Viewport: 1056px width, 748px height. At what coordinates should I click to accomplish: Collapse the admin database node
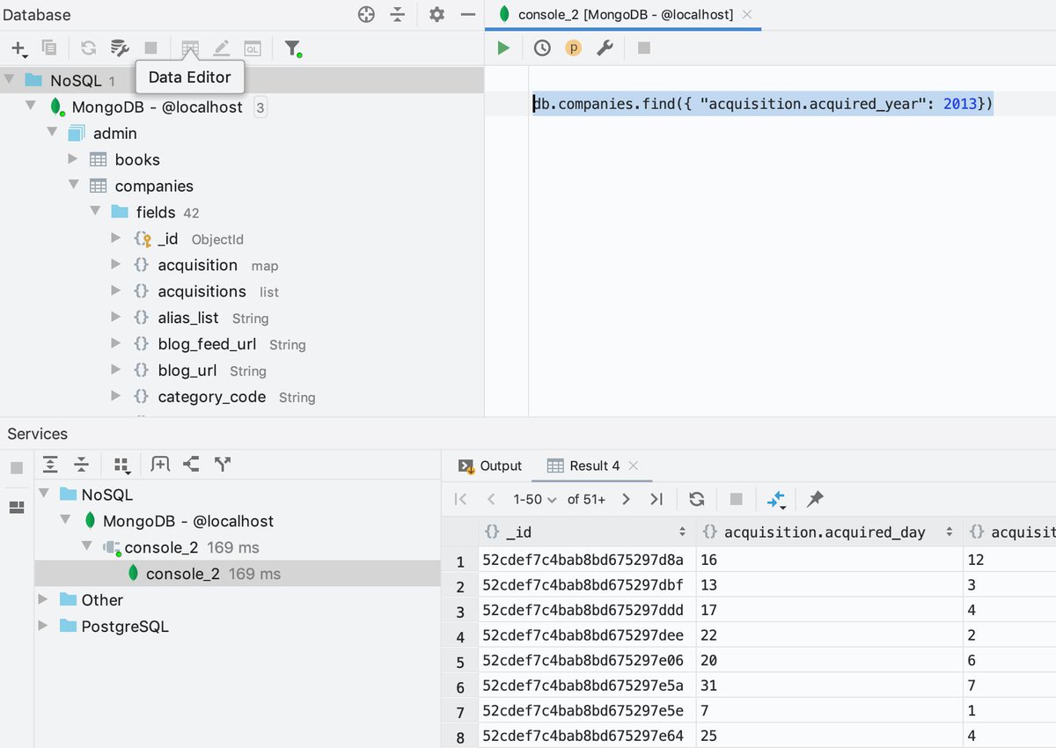(52, 133)
